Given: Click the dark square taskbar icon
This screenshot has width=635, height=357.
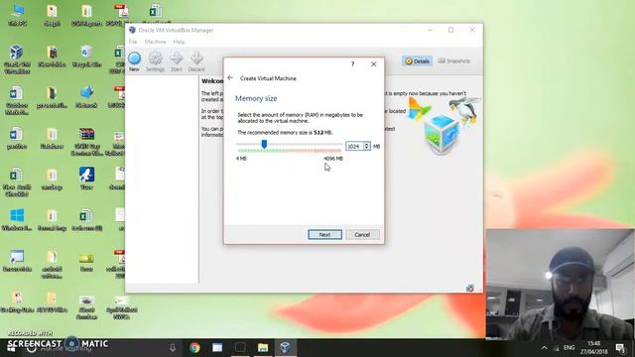Looking at the screenshot, I should point(240,347).
